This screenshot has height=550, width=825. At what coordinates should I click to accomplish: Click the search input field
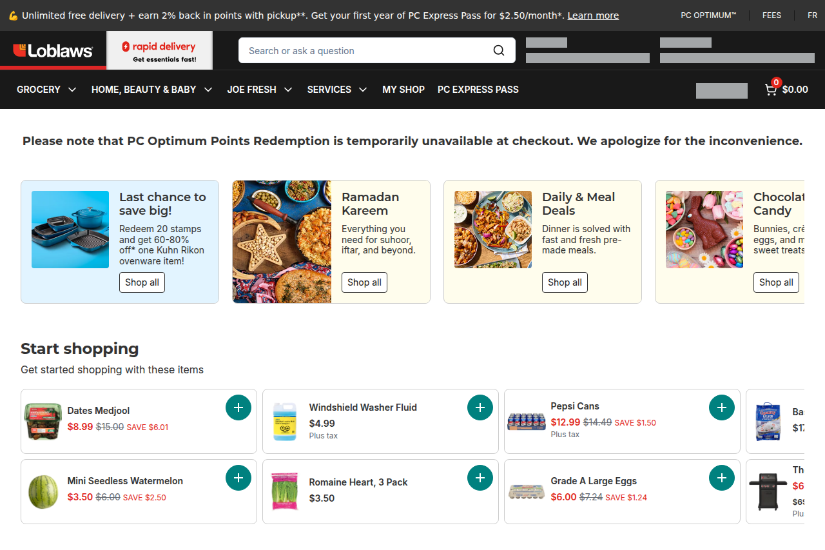(361, 50)
